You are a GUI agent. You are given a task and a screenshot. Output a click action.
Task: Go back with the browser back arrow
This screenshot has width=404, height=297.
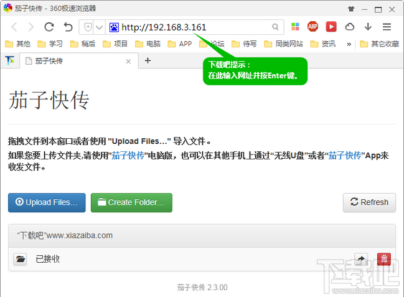click(14, 27)
